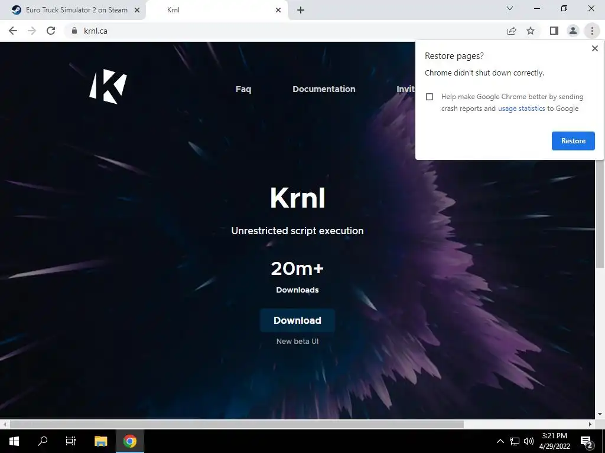Go back with the browser back arrow
This screenshot has height=453, width=605.
pos(13,31)
